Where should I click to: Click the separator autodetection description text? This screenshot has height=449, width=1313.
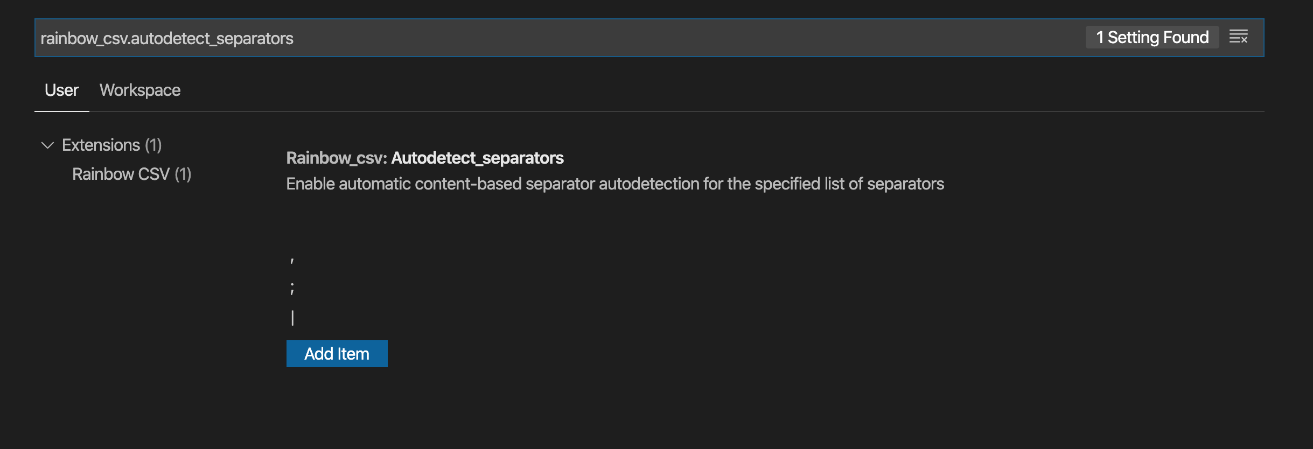tap(615, 184)
